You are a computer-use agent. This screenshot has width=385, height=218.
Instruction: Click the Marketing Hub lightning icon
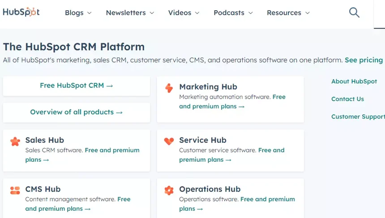169,88
